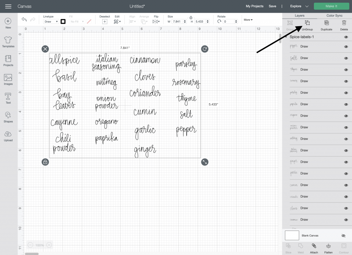The width and height of the screenshot is (352, 255).
Task: Click the Make It button
Action: coord(331,6)
